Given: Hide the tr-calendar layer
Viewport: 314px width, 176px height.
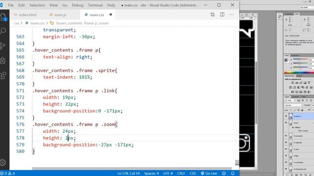Looking at the screenshot, I should [286, 142].
